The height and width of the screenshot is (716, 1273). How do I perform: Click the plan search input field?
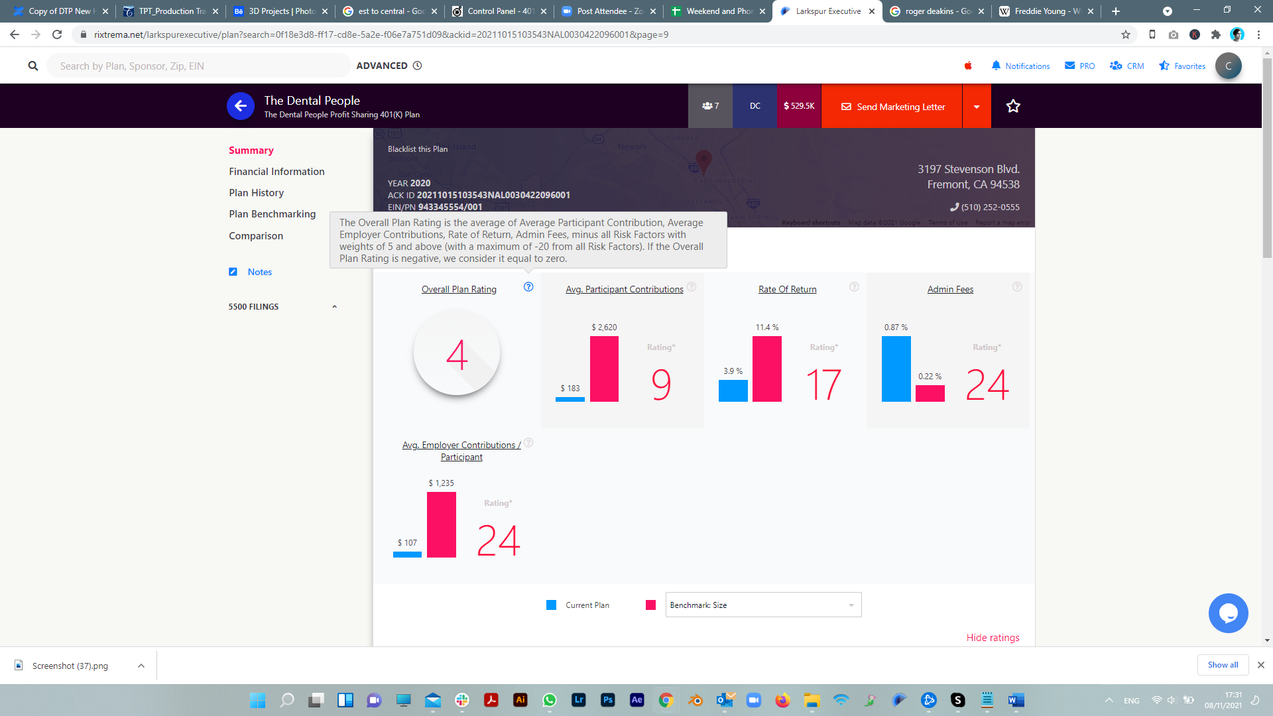(x=199, y=66)
